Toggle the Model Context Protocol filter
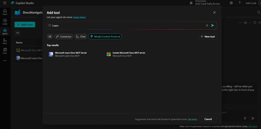Screen dimensions: 261x129 click(105, 37)
